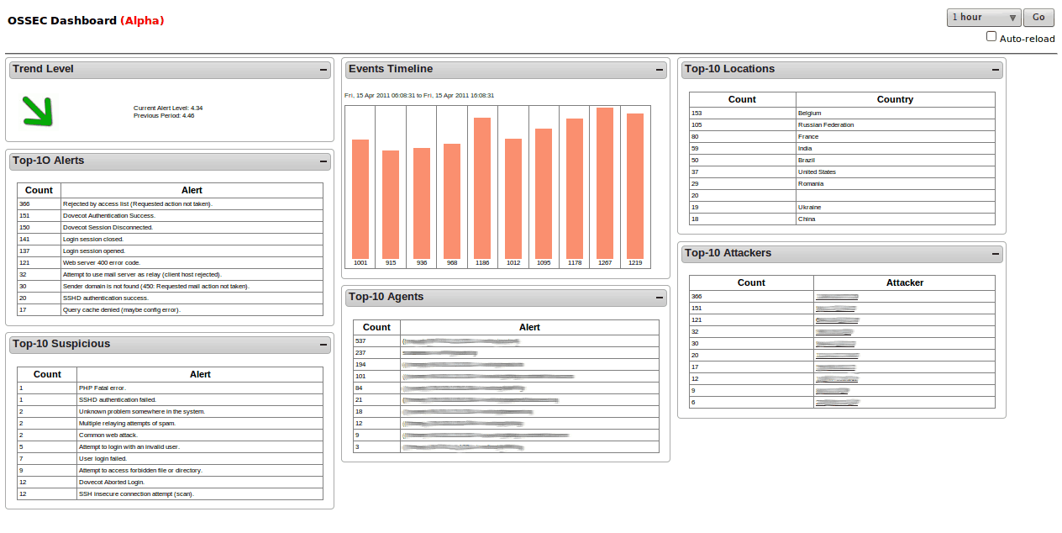Collapse the Top-10 Suspicious panel
Screen dimensions: 1062x533
coord(323,344)
